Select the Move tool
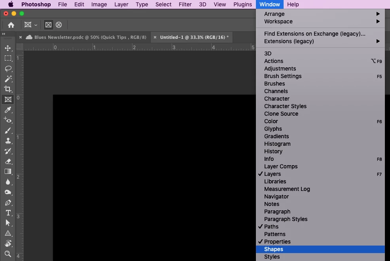390x261 pixels. point(8,48)
